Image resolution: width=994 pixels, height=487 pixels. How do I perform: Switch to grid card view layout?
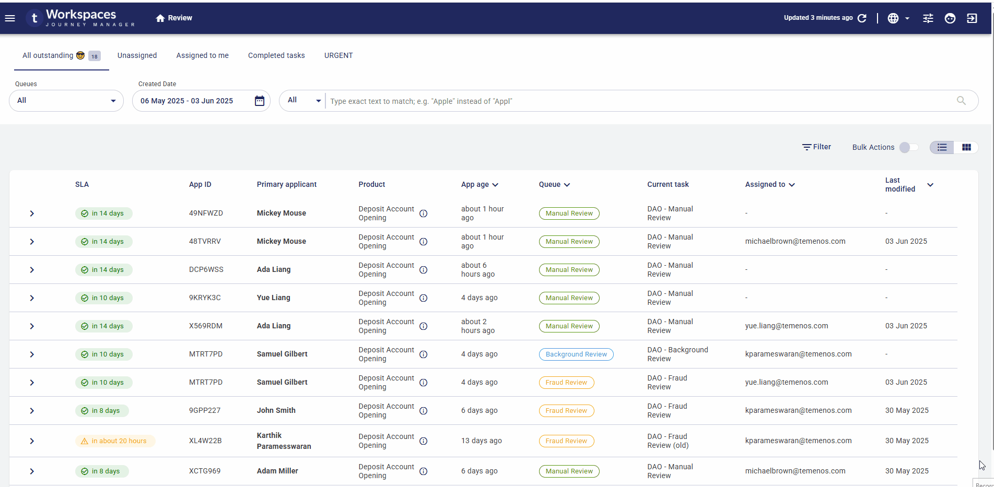point(966,147)
